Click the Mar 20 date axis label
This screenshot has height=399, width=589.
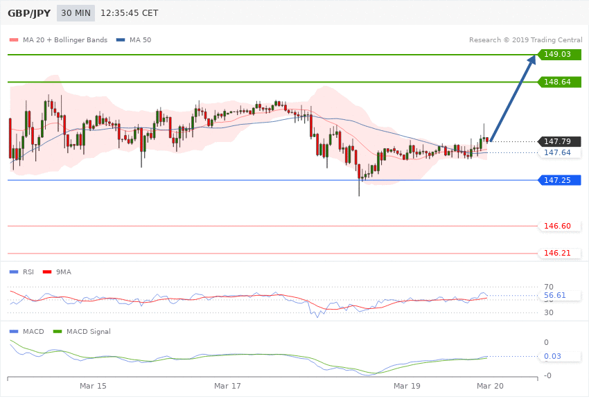tap(490, 387)
